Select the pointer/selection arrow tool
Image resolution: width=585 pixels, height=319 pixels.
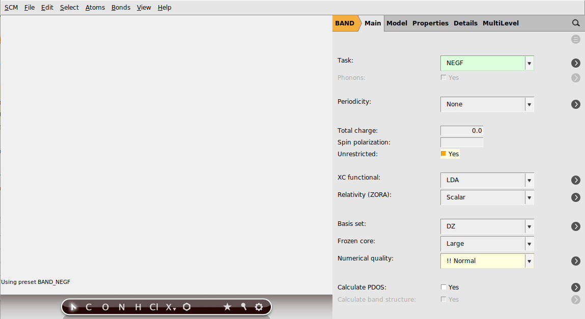point(73,307)
